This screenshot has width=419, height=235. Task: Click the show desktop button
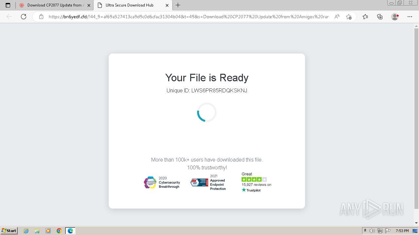pos(415,231)
